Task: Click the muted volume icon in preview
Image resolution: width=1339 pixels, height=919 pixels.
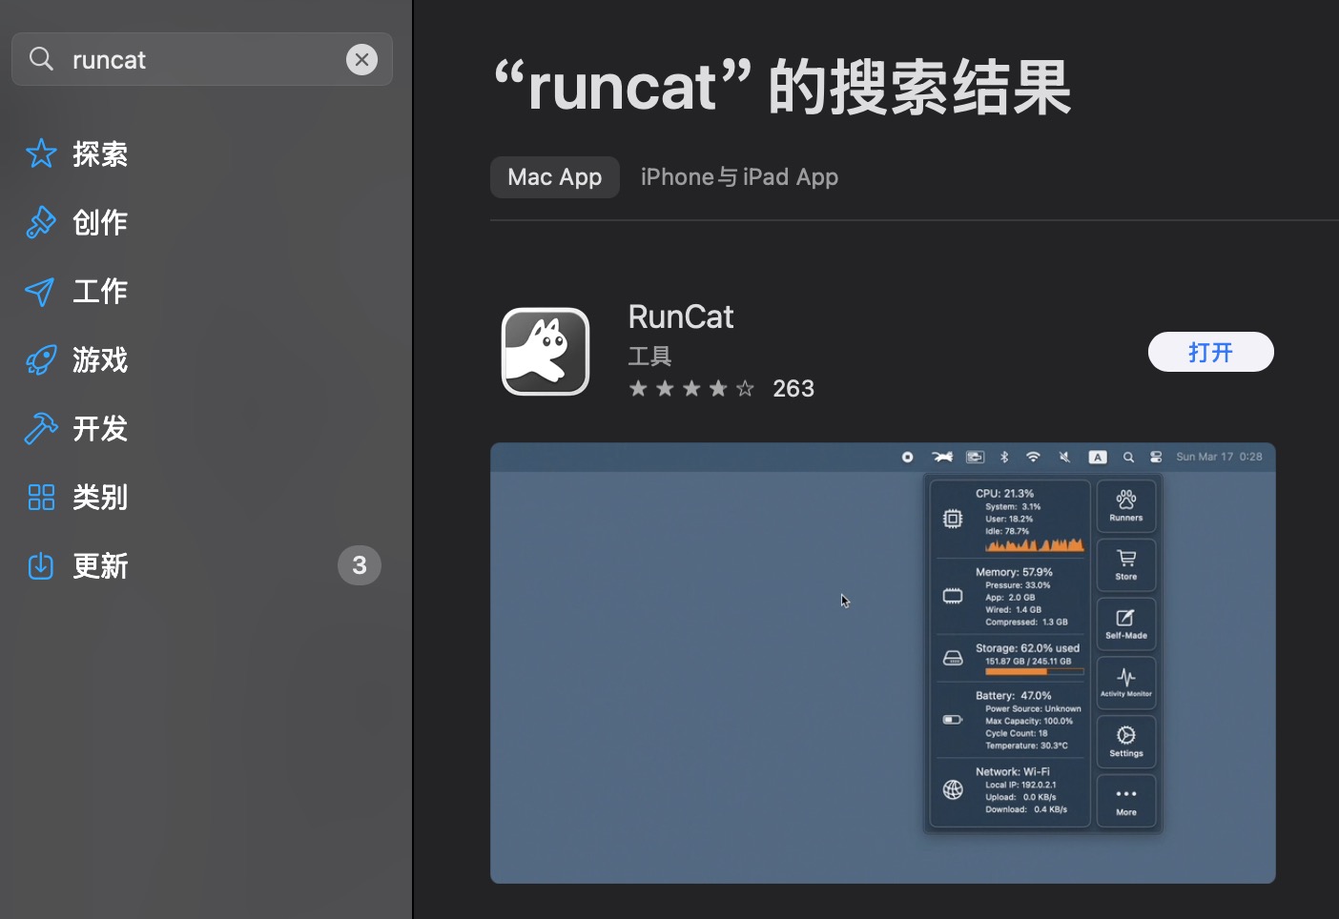Action: point(1064,457)
